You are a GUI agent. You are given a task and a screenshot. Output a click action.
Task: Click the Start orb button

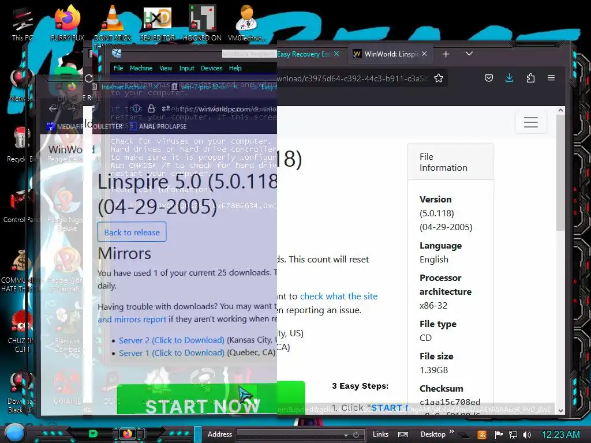(14, 433)
